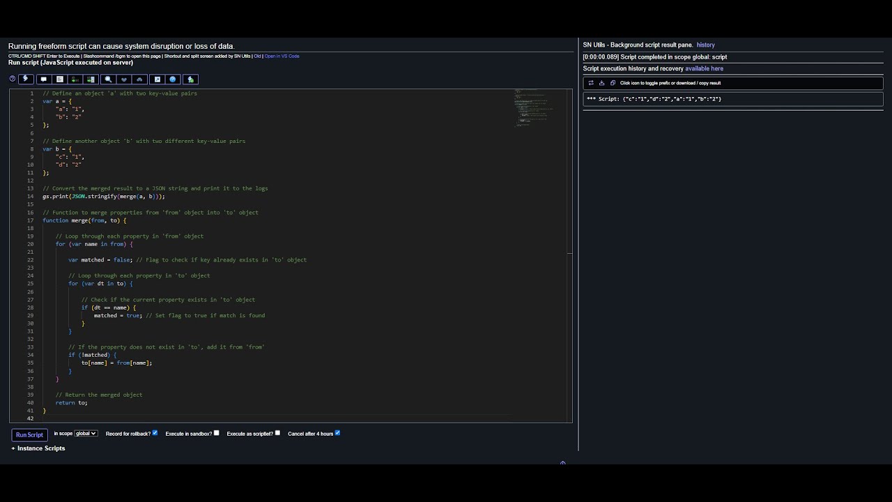Open the Old link

click(257, 56)
